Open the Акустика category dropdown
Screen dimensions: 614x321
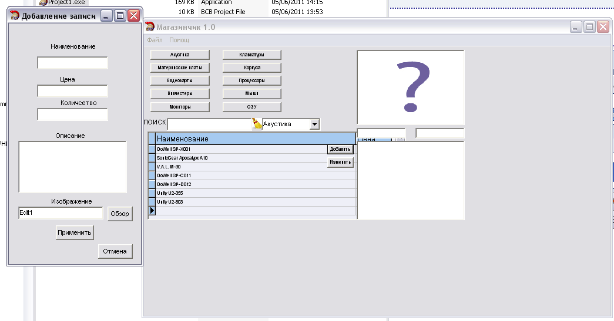[x=314, y=124]
